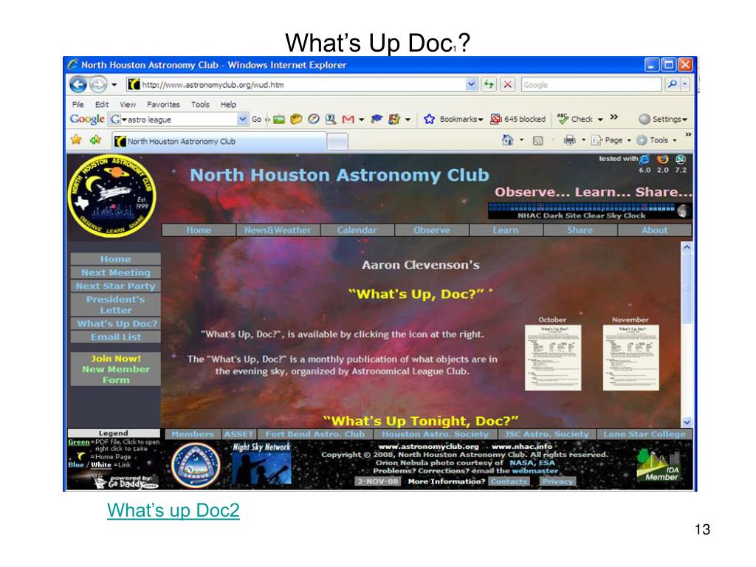Open a new blank browser tab

[x=337, y=142]
